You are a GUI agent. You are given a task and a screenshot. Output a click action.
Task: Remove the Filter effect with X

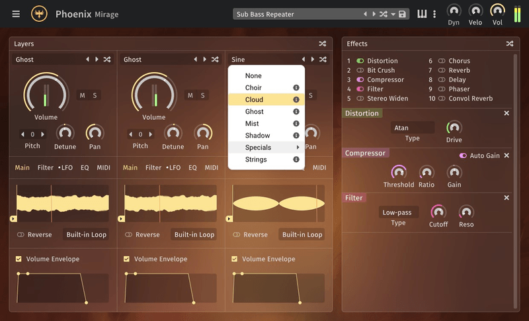(x=507, y=198)
